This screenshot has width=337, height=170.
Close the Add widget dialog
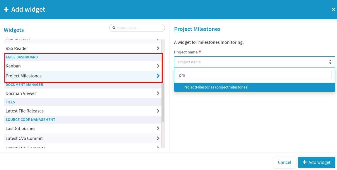[333, 9]
